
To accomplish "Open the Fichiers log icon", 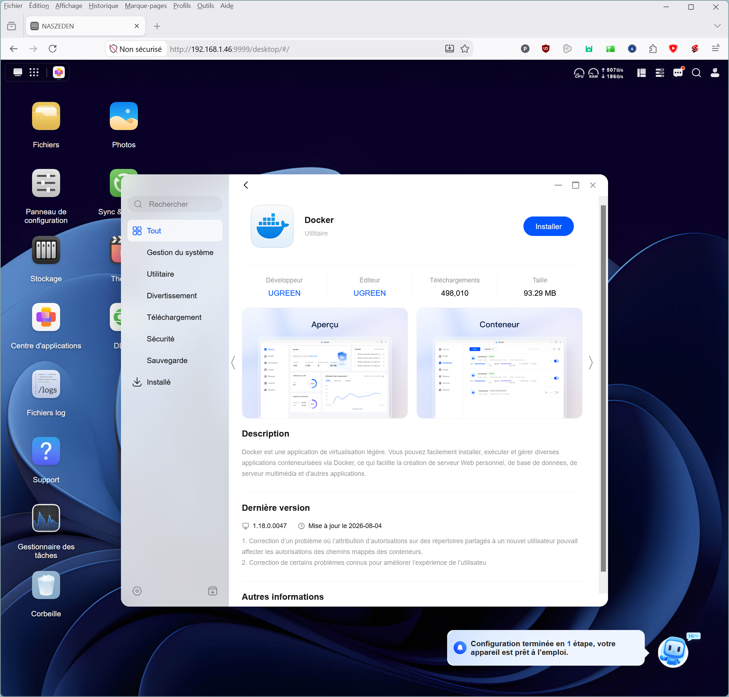I will pyautogui.click(x=46, y=384).
